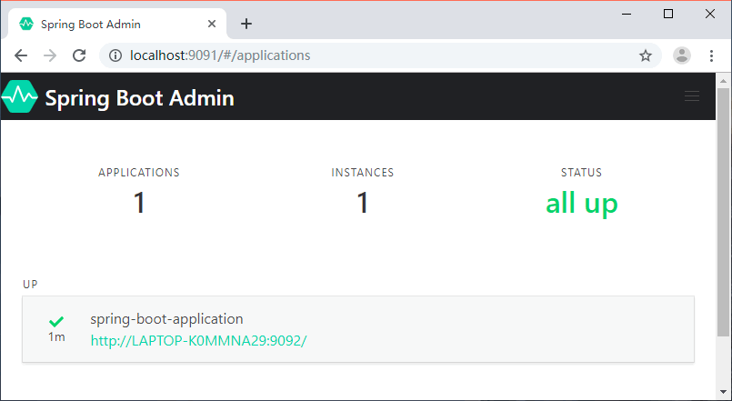This screenshot has height=401, width=732.
Task: Reload the current page
Action: pos(79,55)
